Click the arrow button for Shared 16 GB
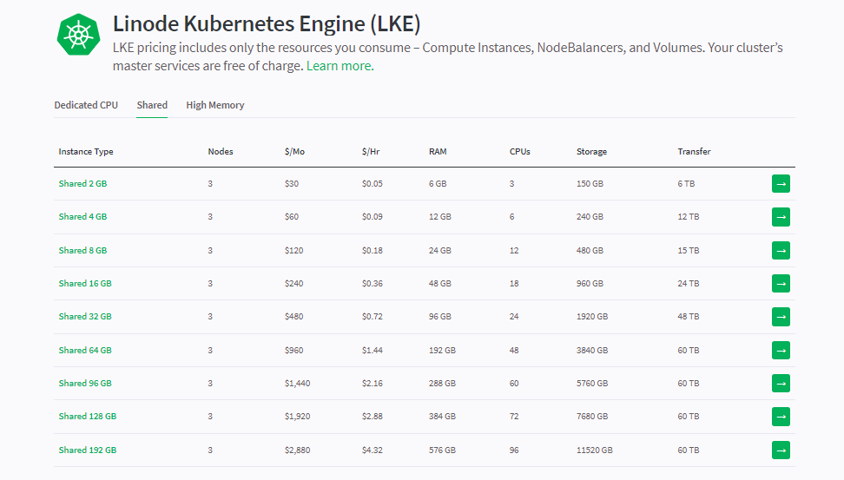 (x=781, y=284)
